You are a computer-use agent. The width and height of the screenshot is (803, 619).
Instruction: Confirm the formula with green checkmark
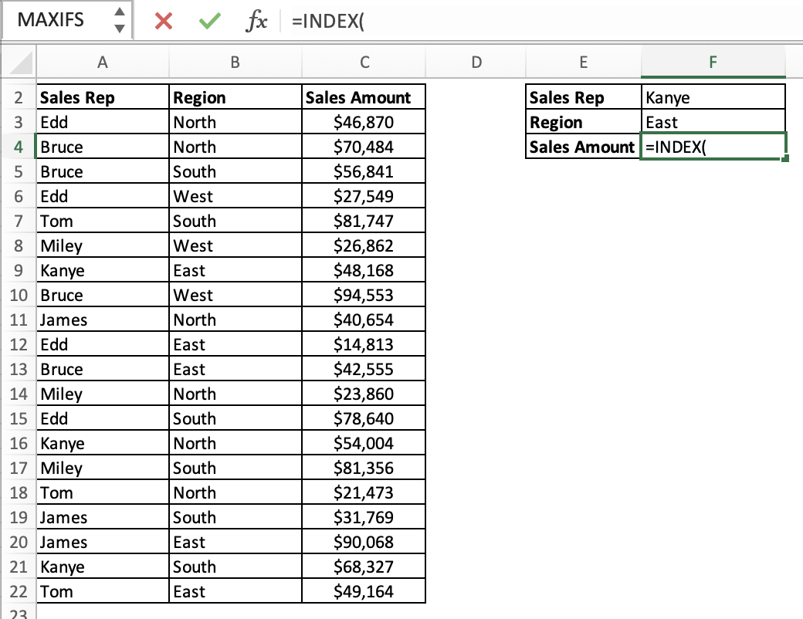209,21
